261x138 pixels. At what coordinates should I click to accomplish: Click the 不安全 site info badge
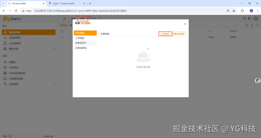[27, 11]
